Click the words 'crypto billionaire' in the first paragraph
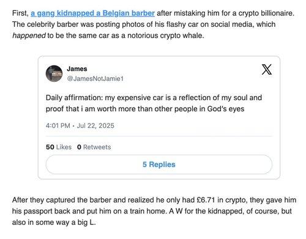306x239 pixels. (x=266, y=13)
